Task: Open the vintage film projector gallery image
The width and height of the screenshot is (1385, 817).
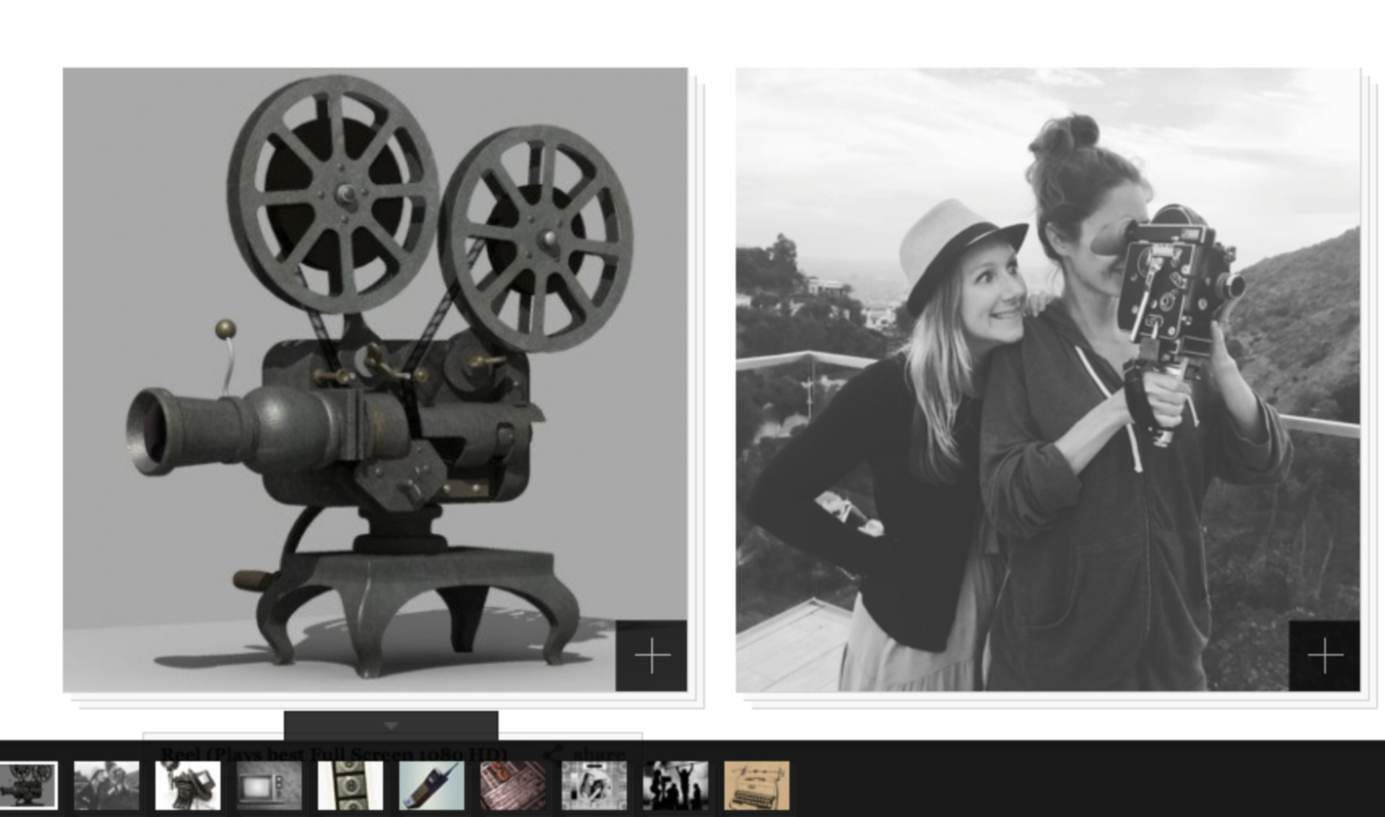Action: coord(374,379)
